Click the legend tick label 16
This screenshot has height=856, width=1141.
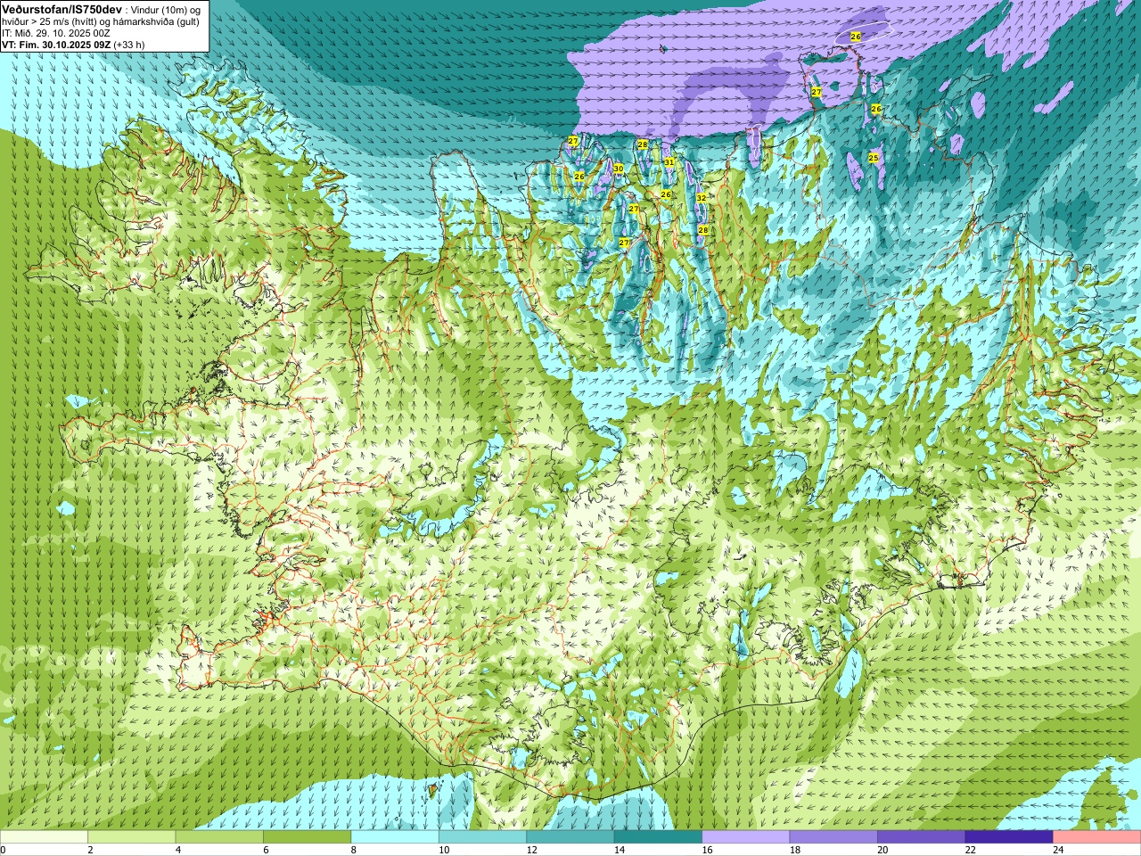pyautogui.click(x=707, y=850)
